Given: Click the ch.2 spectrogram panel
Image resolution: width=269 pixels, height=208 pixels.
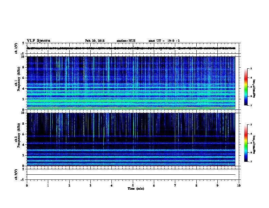Looking at the screenshot, I should [131, 139].
